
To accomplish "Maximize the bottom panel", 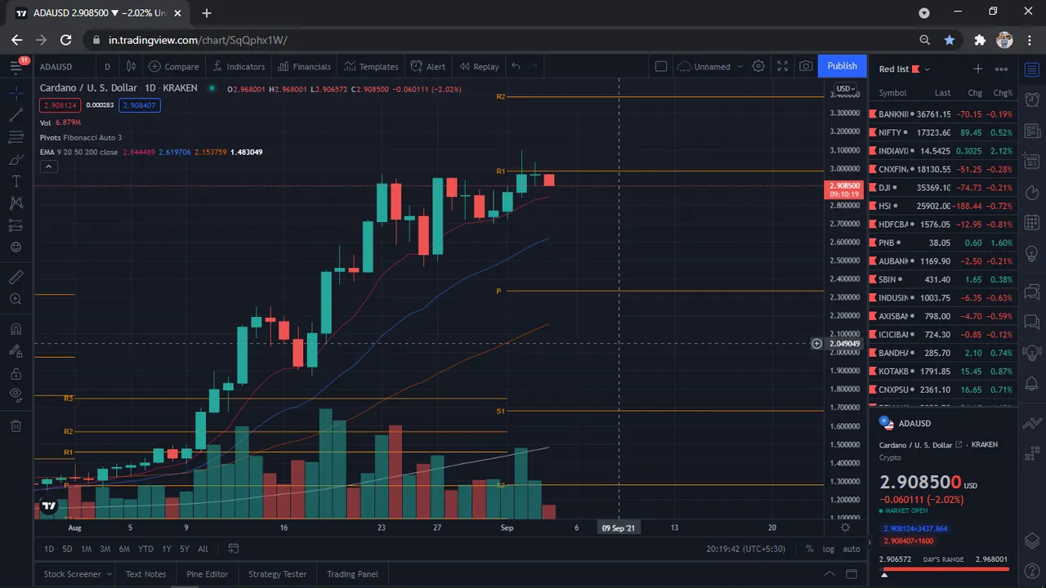I will click(x=851, y=574).
